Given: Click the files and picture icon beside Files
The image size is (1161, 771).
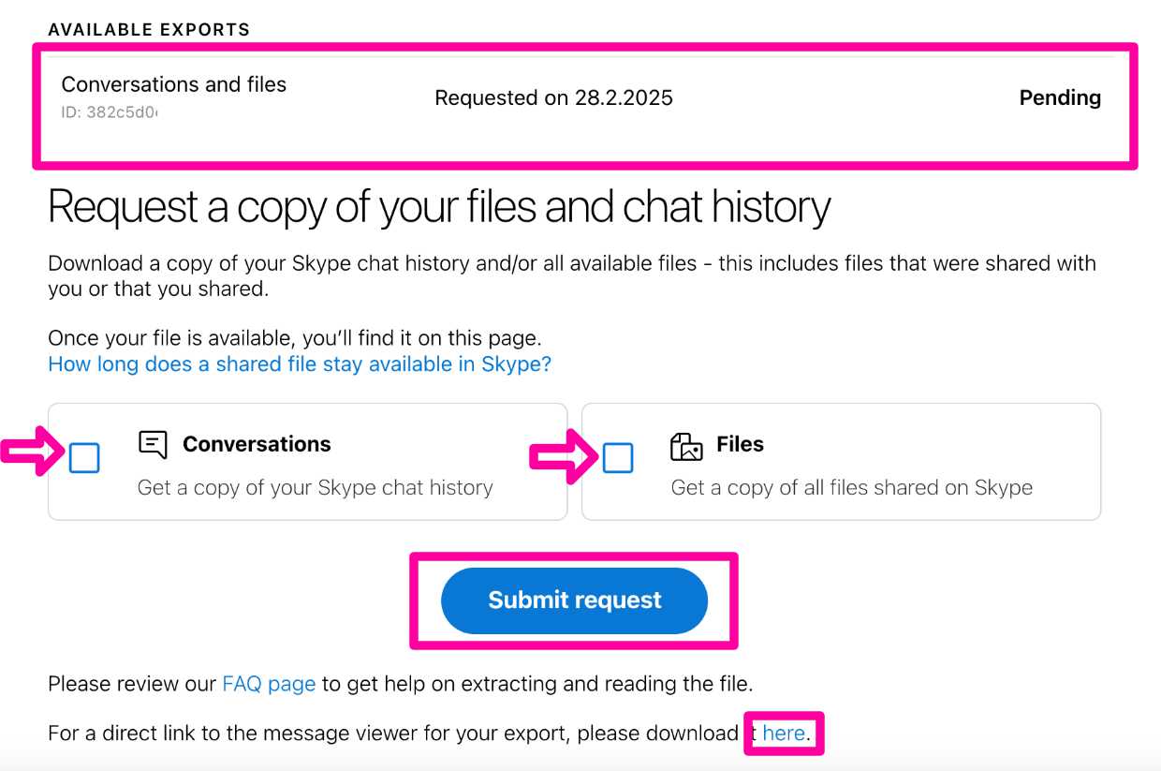Looking at the screenshot, I should [686, 446].
